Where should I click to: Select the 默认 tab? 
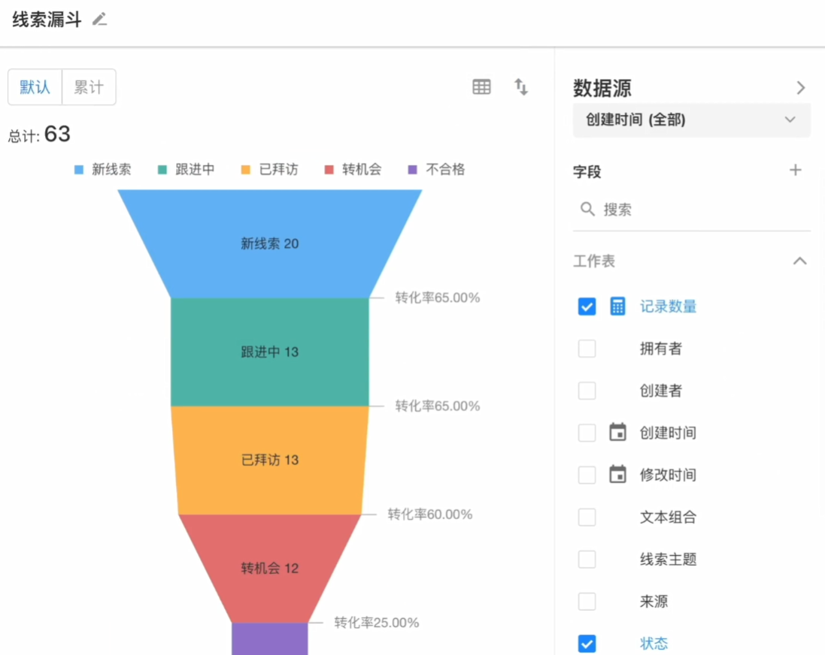pyautogui.click(x=35, y=87)
